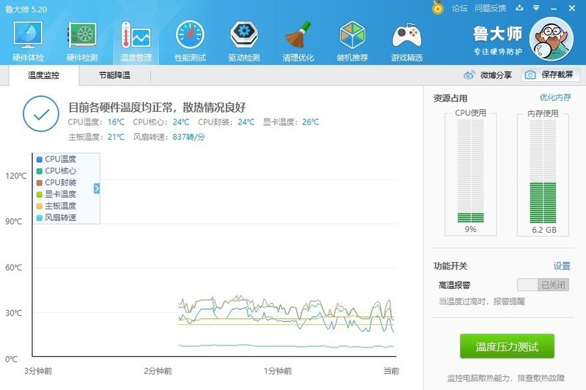The width and height of the screenshot is (586, 390).
Task: Click CPU核心 value 24℃
Action: click(x=181, y=122)
